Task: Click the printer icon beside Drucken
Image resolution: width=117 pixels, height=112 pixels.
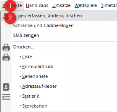Action: [x=6, y=47]
